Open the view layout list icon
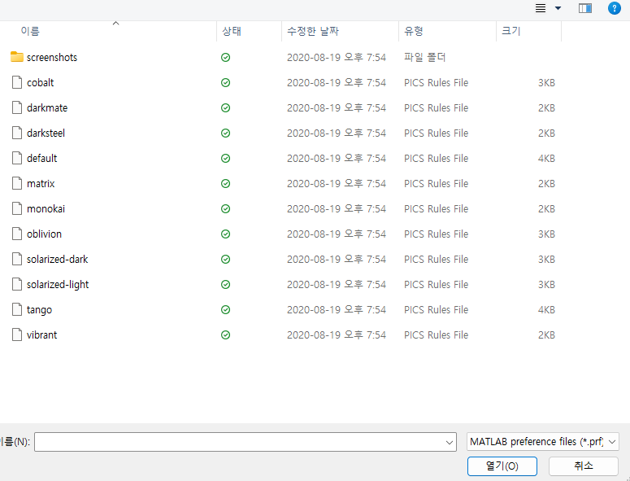Screen dimensions: 630x481 541,8
